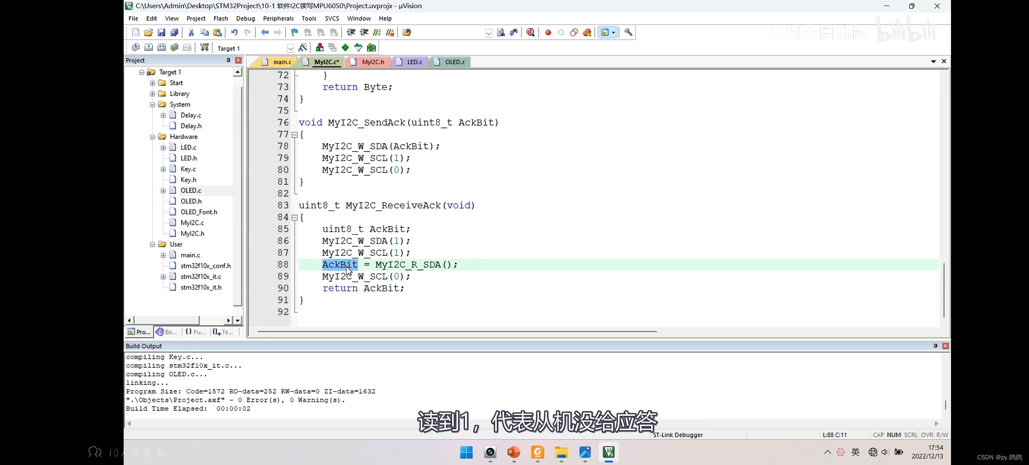Rebuild all target files icon
Image resolution: width=1029 pixels, height=465 pixels.
click(162, 47)
